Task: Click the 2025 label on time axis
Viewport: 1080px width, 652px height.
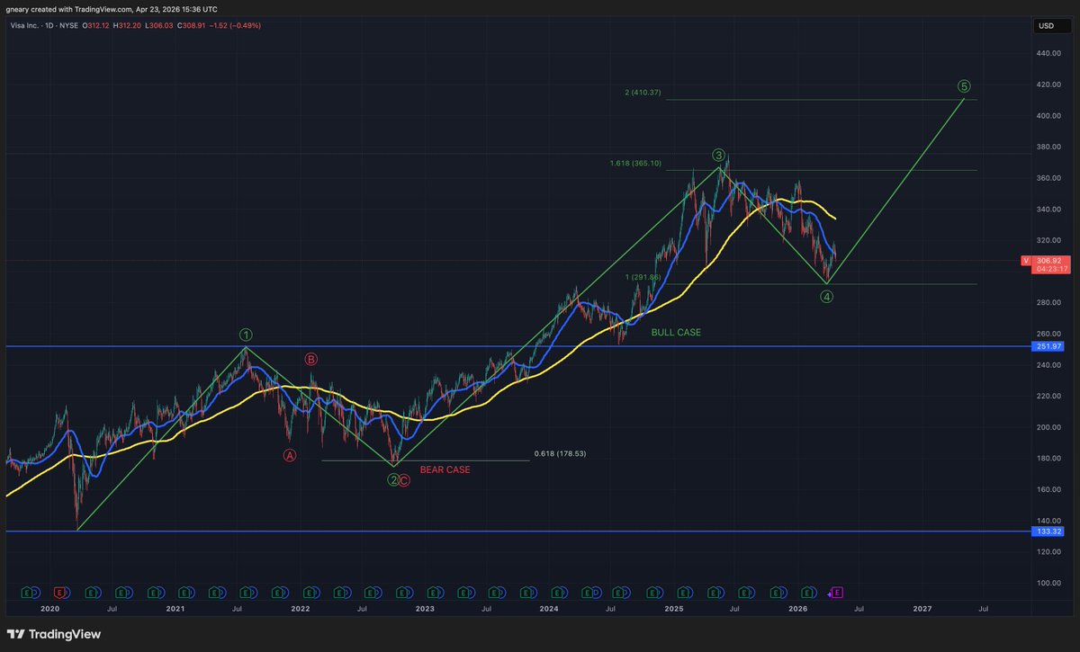Action: coord(673,609)
